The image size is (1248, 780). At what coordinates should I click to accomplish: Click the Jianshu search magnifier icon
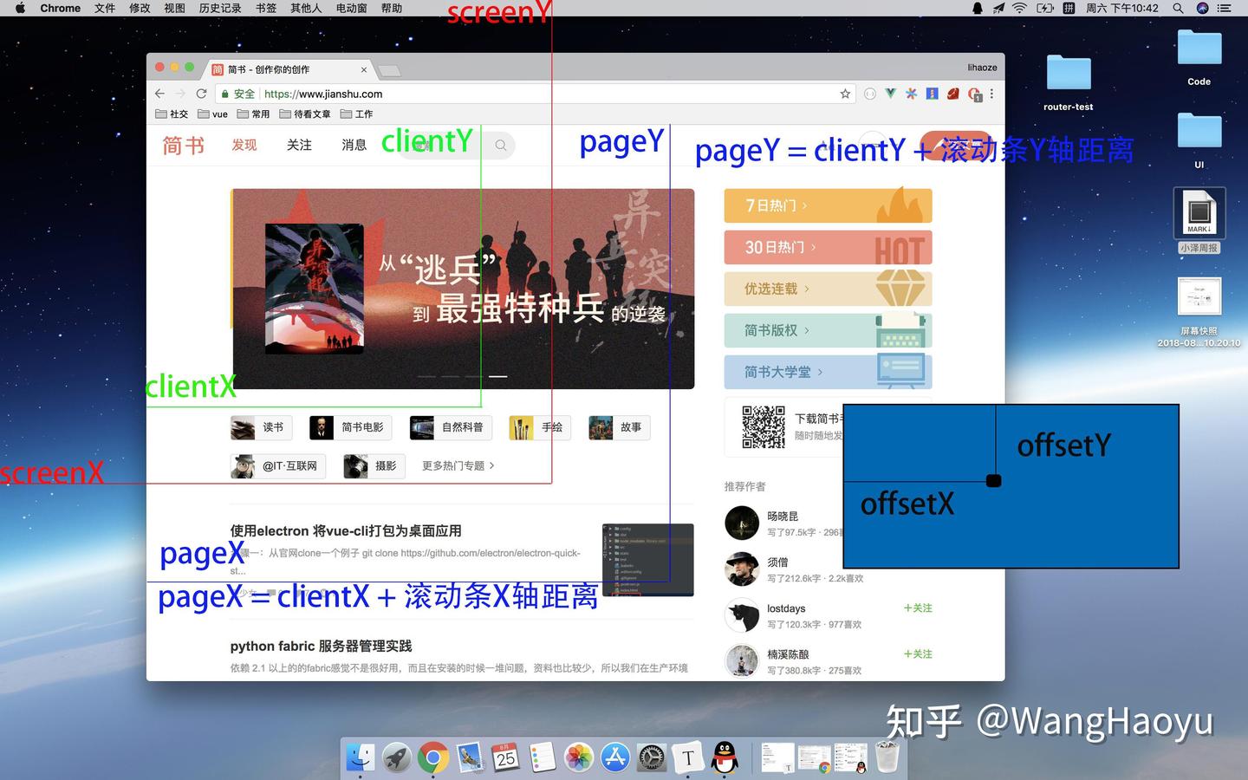pyautogui.click(x=501, y=145)
